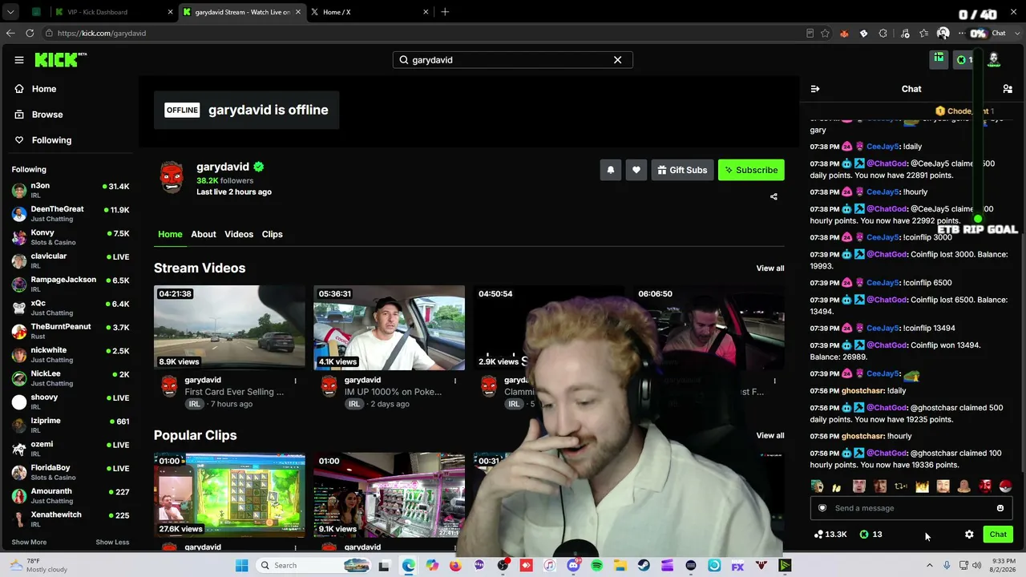Viewport: 1026px width, 577px height.
Task: Click the Windows taskbar Search box
Action: click(314, 566)
